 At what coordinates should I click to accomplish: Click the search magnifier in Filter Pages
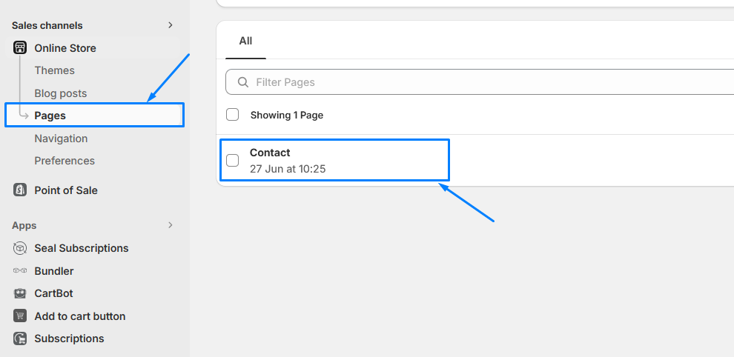(x=243, y=82)
